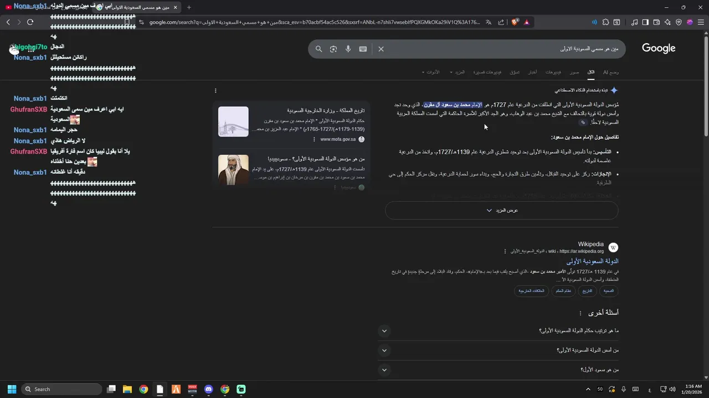Screen dimensions: 709x398
Task: Start voice search microphone icon
Action: tap(348, 49)
